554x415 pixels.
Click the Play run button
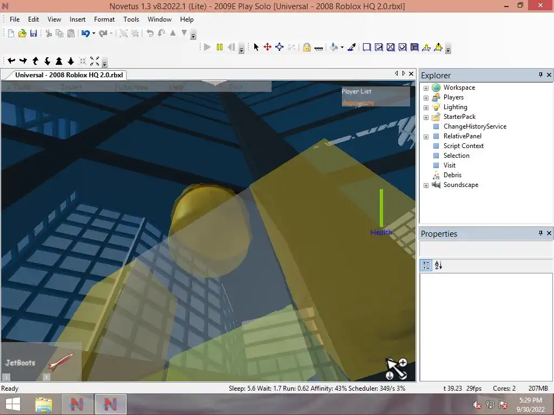[x=207, y=47]
